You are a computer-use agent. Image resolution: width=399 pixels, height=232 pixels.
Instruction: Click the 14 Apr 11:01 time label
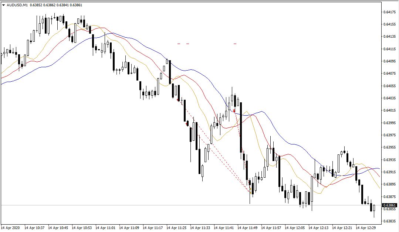105,228
